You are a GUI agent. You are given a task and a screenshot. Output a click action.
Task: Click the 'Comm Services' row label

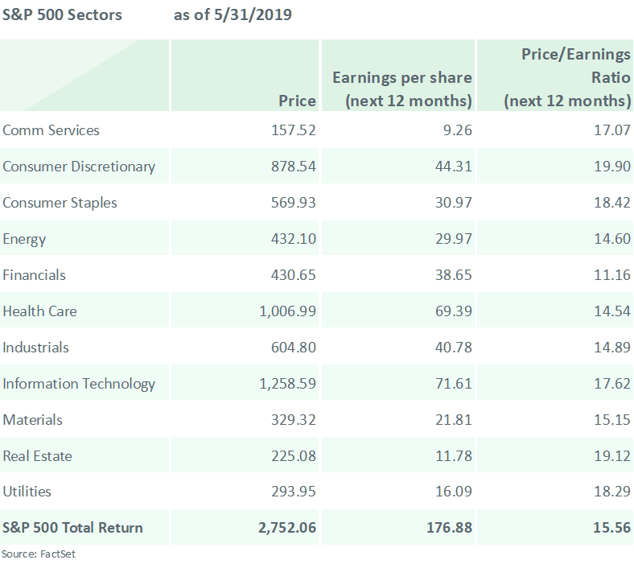click(51, 130)
